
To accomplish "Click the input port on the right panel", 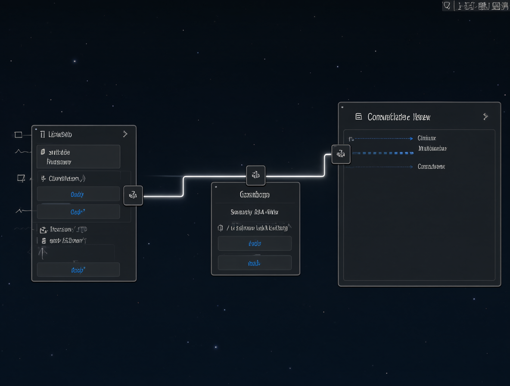I will pyautogui.click(x=341, y=154).
